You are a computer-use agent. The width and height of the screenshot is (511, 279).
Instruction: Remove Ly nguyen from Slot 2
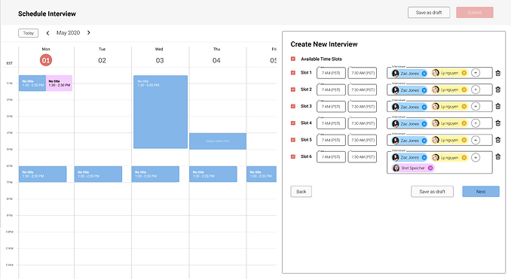point(464,89)
